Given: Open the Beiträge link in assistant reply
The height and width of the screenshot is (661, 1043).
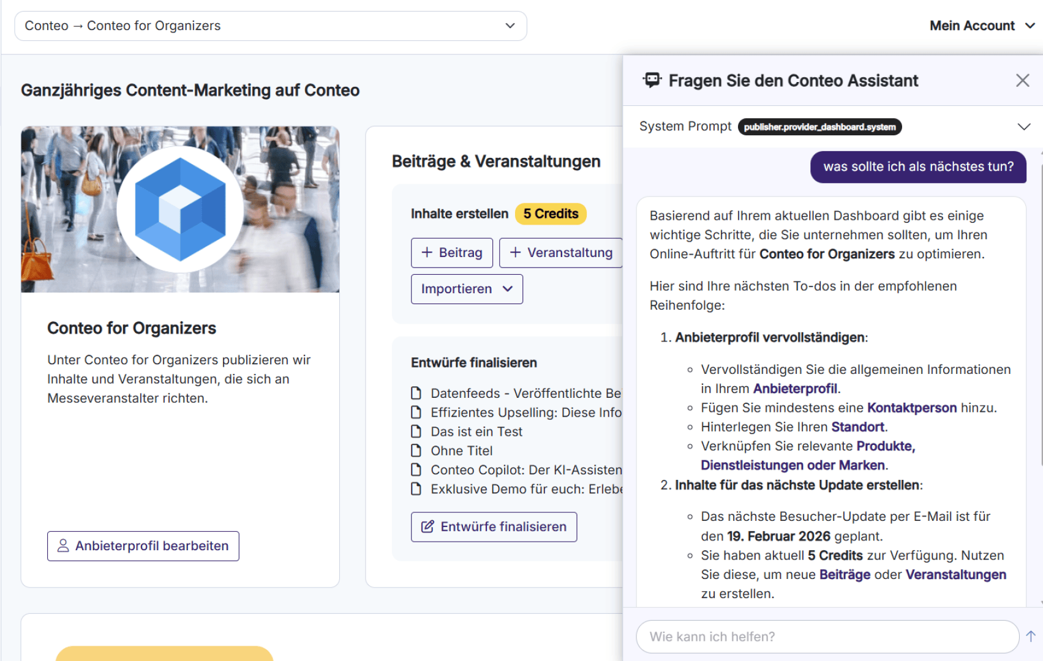Looking at the screenshot, I should tap(845, 575).
